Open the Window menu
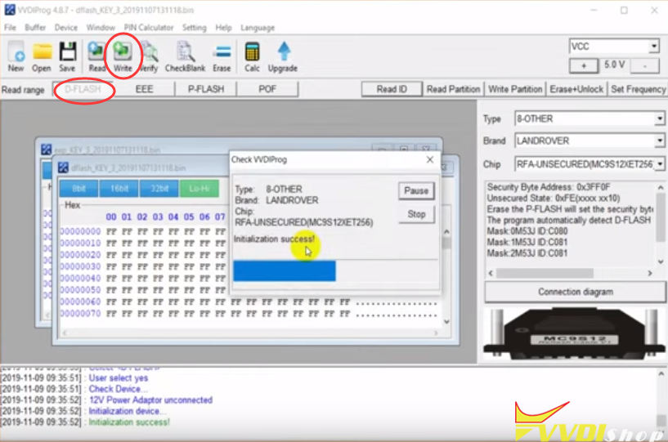The image size is (668, 442). click(101, 28)
